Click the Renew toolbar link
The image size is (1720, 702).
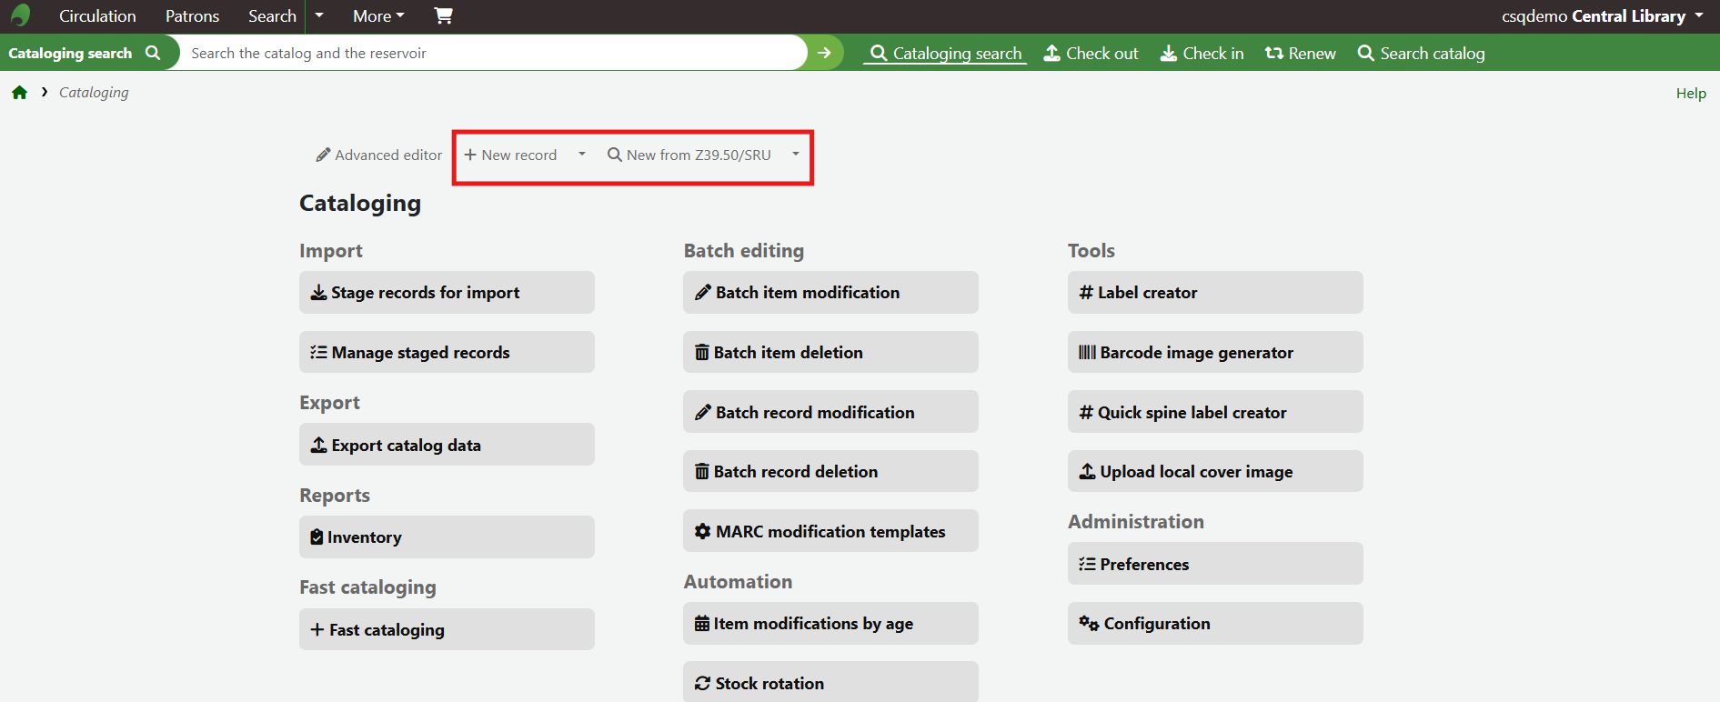(x=1300, y=54)
